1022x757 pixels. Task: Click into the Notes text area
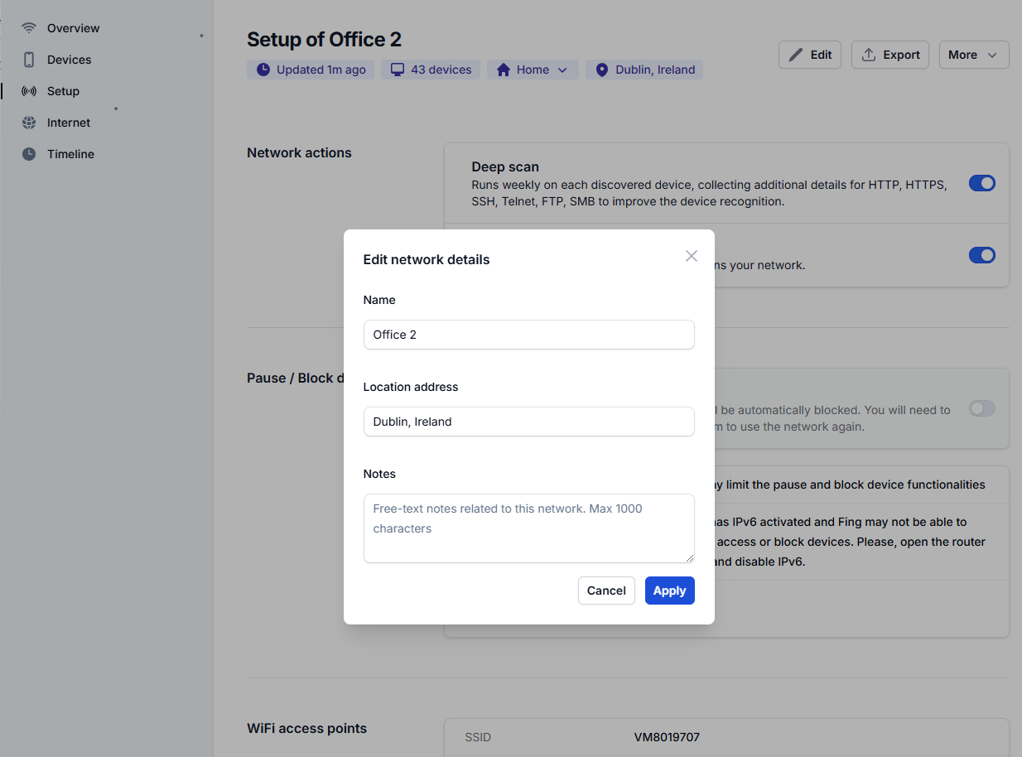coord(528,528)
